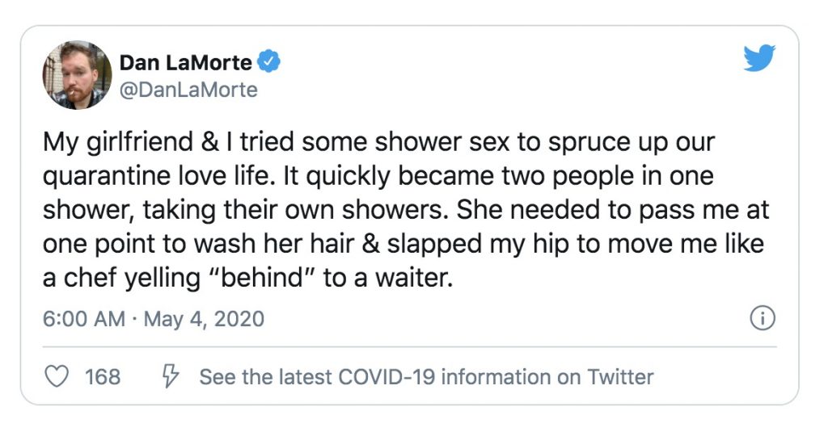The image size is (828, 436).
Task: Click the tweet line starting "shower, taking"
Action: coord(405,211)
